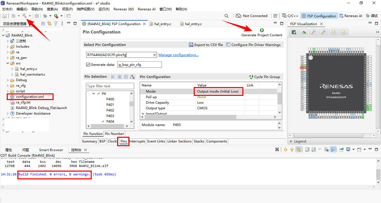This screenshot has height=203, width=381.
Task: Click the Output mode (Initial Low) value
Action: click(x=218, y=91)
